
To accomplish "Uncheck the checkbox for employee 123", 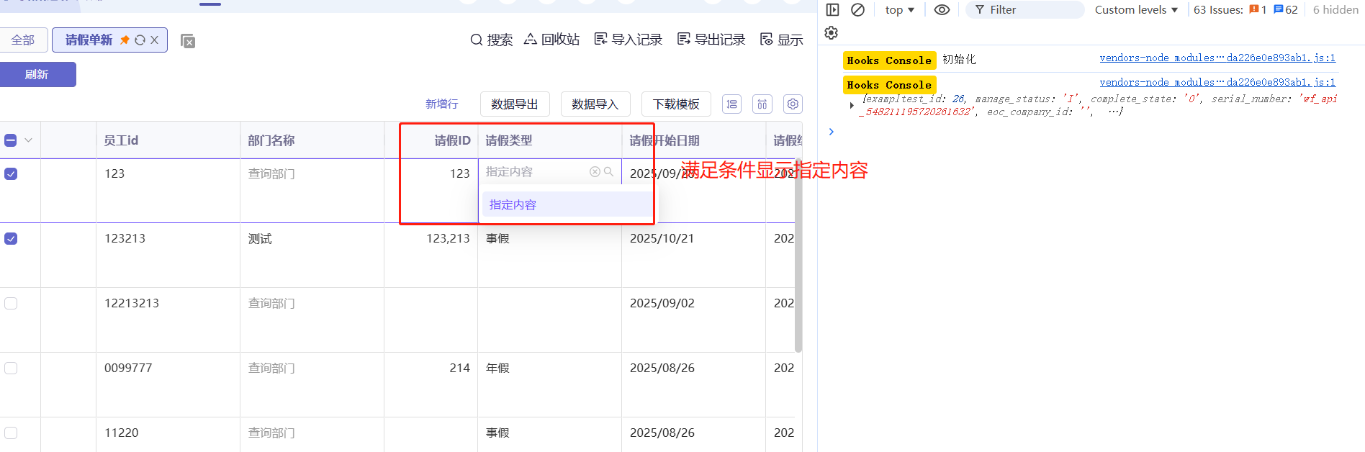I will [x=11, y=174].
